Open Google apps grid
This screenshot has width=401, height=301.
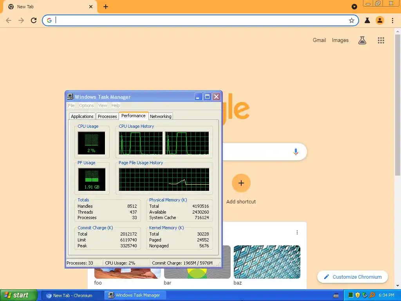[x=381, y=40]
